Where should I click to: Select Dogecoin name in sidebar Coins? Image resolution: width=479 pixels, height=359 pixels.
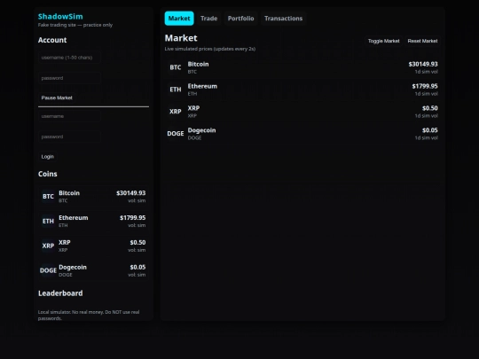tap(73, 267)
